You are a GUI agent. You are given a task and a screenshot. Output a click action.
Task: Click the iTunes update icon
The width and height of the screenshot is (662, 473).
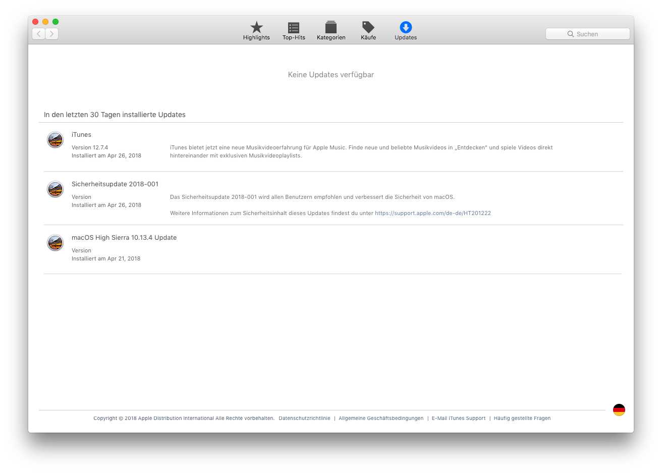(55, 140)
